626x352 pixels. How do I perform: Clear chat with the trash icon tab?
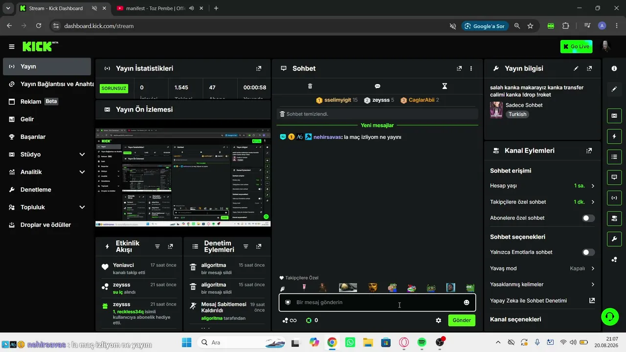click(x=310, y=86)
